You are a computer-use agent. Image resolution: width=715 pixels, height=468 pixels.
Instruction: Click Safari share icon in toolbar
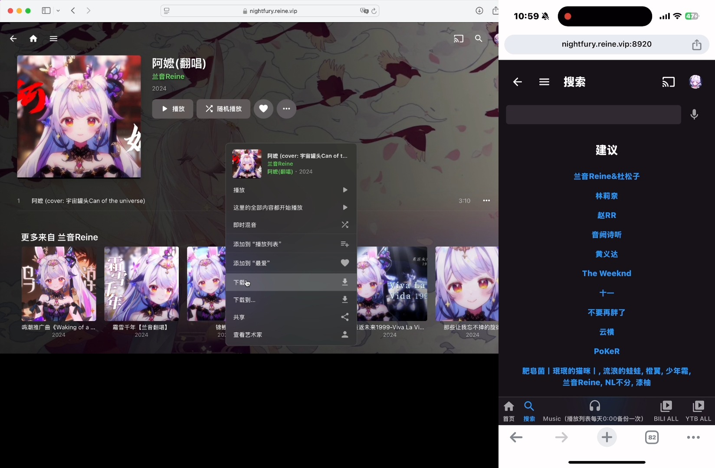(495, 11)
